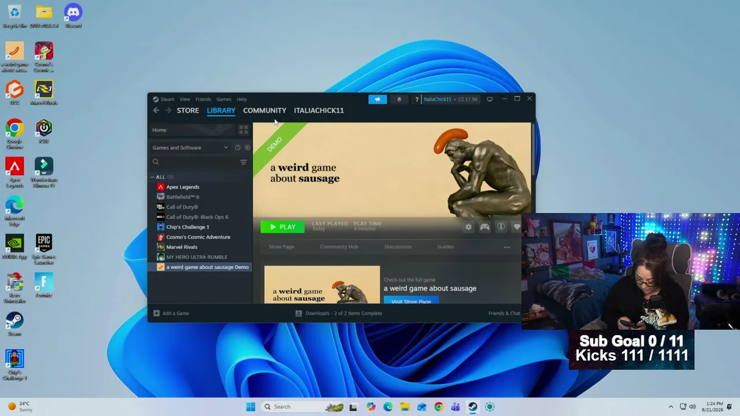Image resolution: width=740 pixels, height=416 pixels.
Task: Switch Steam to Big Picture mode
Action: [490, 99]
